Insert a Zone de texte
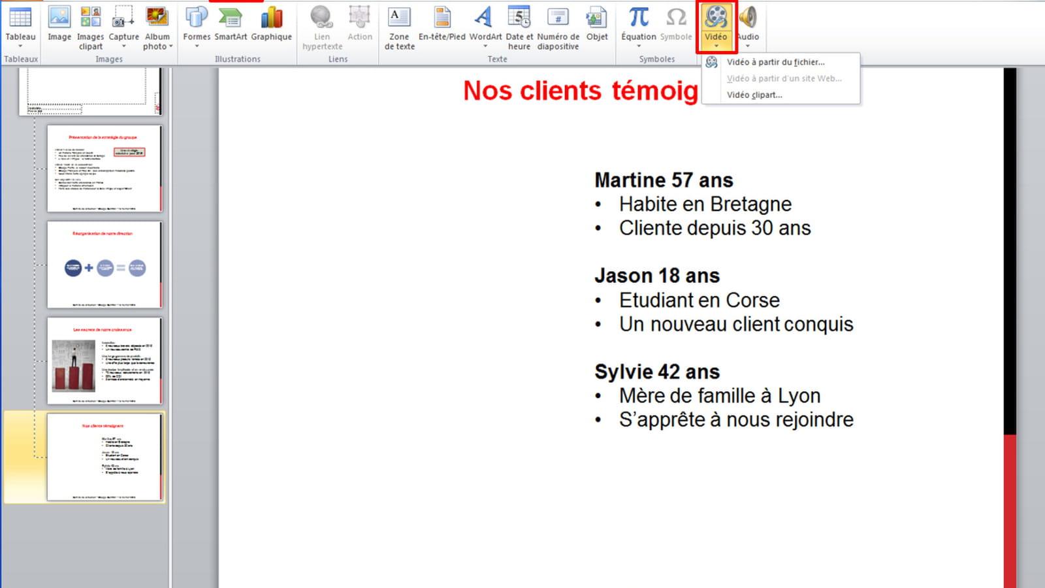1045x588 pixels. click(x=399, y=27)
